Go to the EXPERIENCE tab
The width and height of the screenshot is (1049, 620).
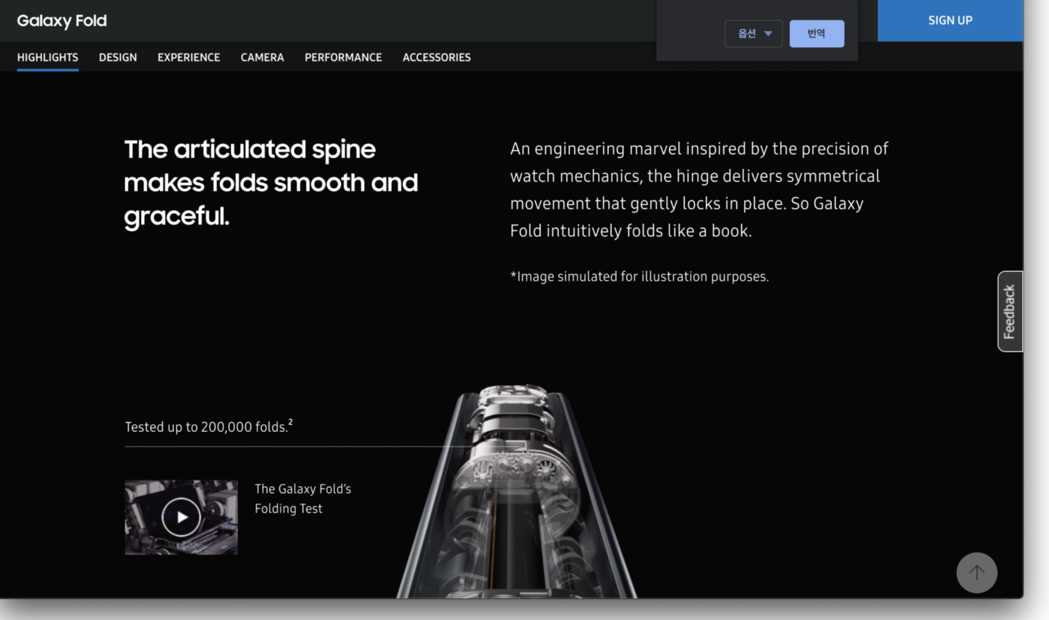pyautogui.click(x=189, y=57)
